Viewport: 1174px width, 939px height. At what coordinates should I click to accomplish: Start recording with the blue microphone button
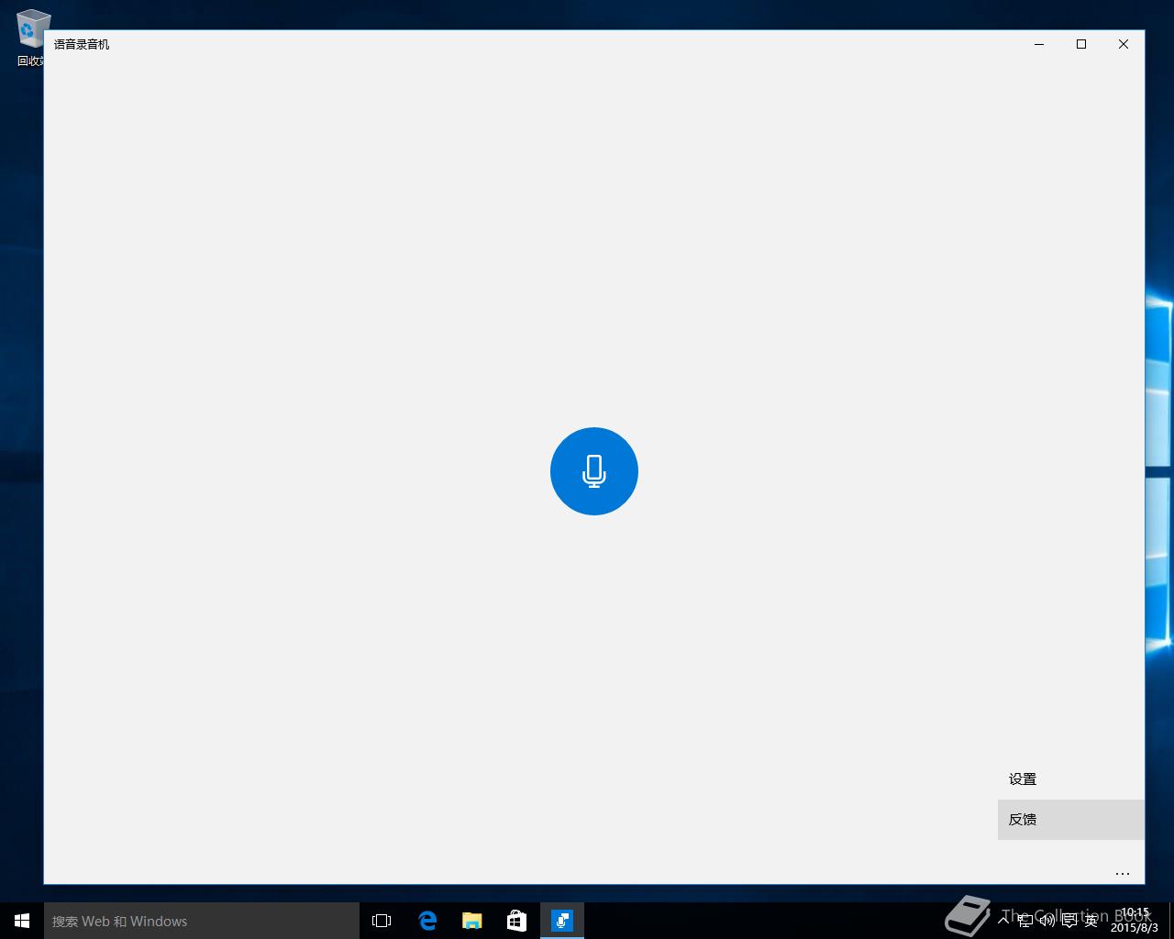[594, 471]
